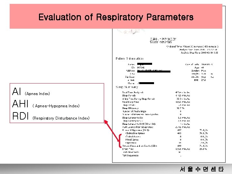Click the blacked-out Name field
Image resolution: width=232 pixels, height=174 pixels.
pos(145,64)
